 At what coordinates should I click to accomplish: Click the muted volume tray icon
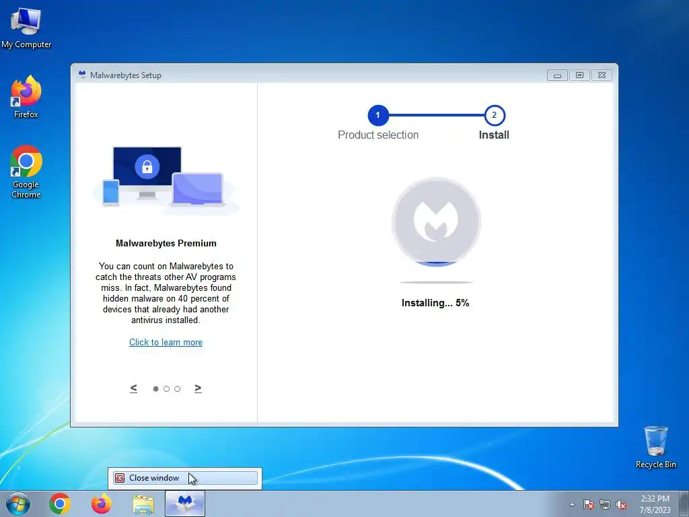621,504
